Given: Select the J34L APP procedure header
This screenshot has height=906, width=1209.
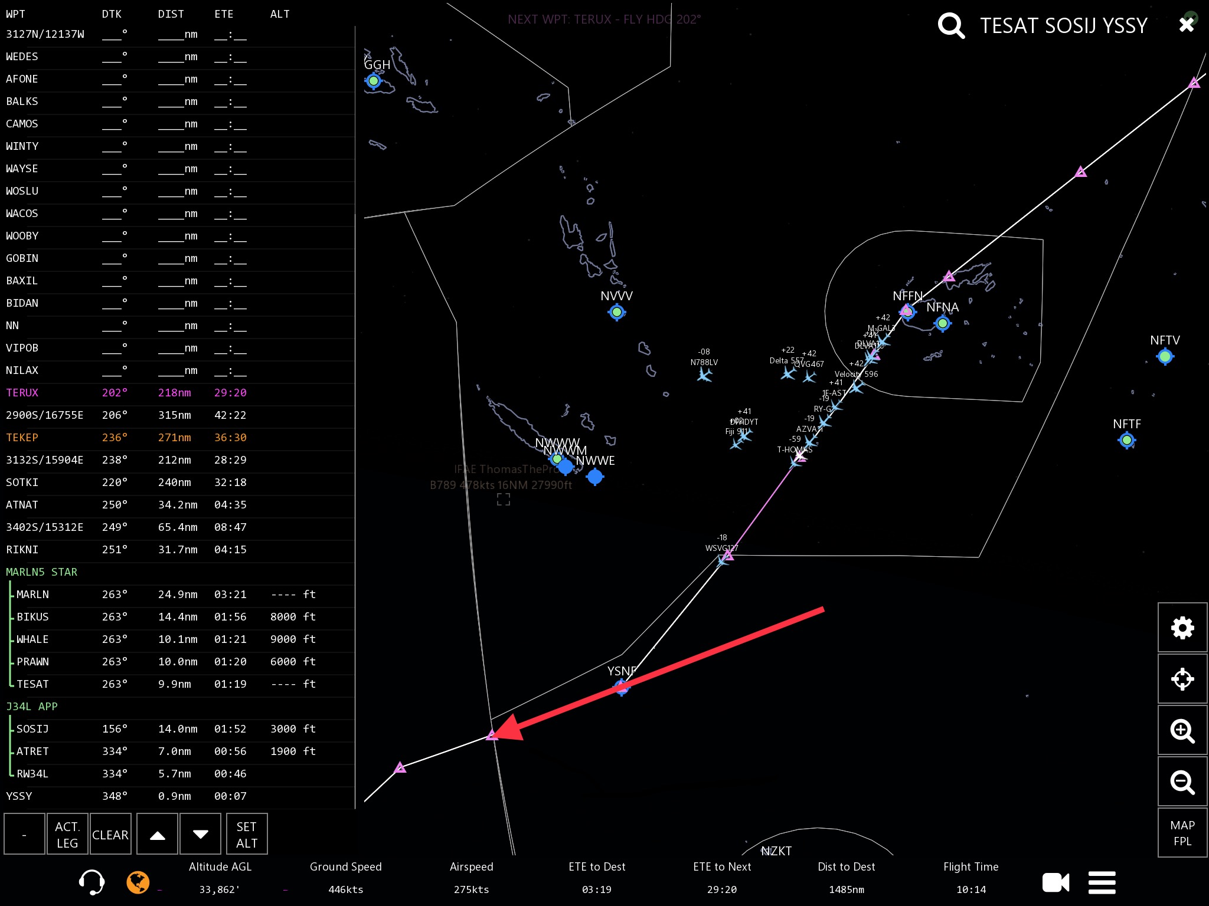Looking at the screenshot, I should 32,707.
